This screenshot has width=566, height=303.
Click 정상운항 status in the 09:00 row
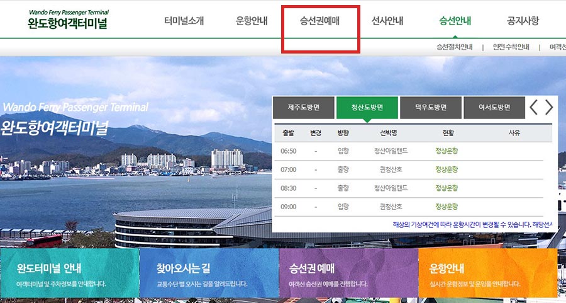tap(447, 207)
